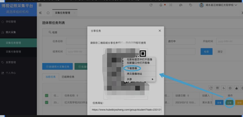Open 采集对象管理 in the sidebar
243x117 pixels.
click(19, 52)
